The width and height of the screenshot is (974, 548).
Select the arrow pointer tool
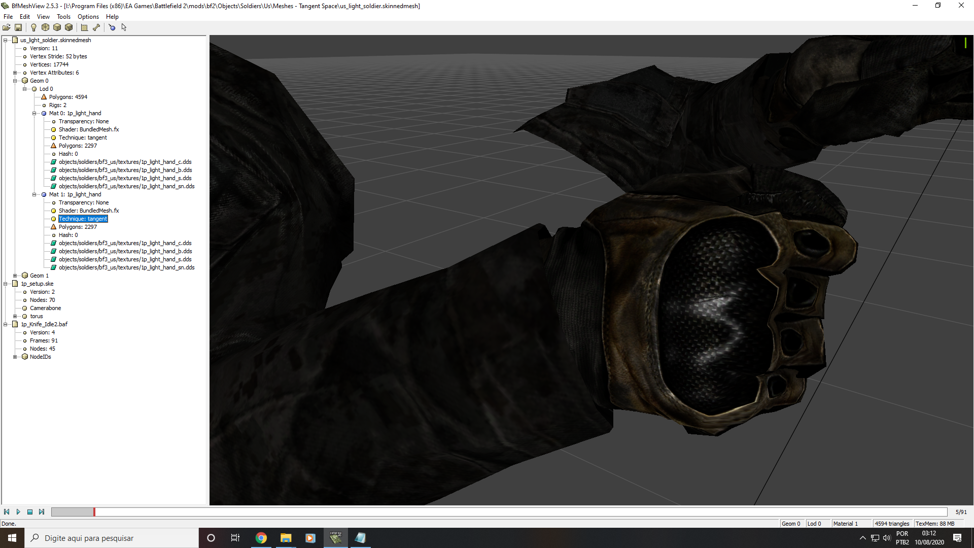pos(124,27)
